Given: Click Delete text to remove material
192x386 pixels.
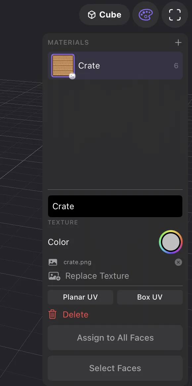Looking at the screenshot, I should (75, 314).
